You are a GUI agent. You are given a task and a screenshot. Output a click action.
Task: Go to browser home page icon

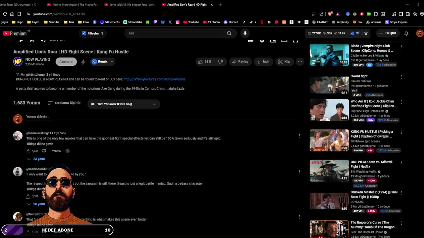click(x=12, y=14)
